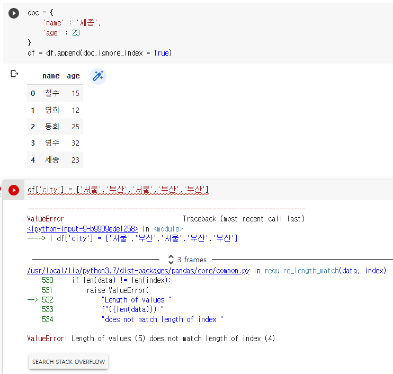Open the pandas/core/common.py file link

pyautogui.click(x=138, y=271)
